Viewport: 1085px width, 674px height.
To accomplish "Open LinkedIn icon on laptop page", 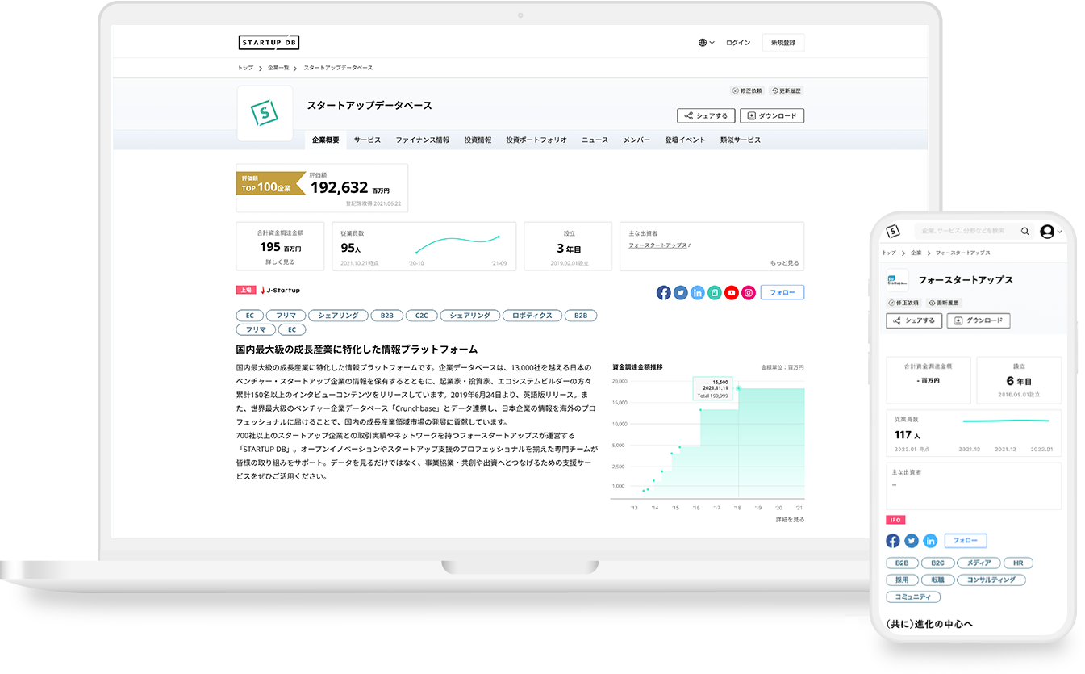I will click(698, 293).
